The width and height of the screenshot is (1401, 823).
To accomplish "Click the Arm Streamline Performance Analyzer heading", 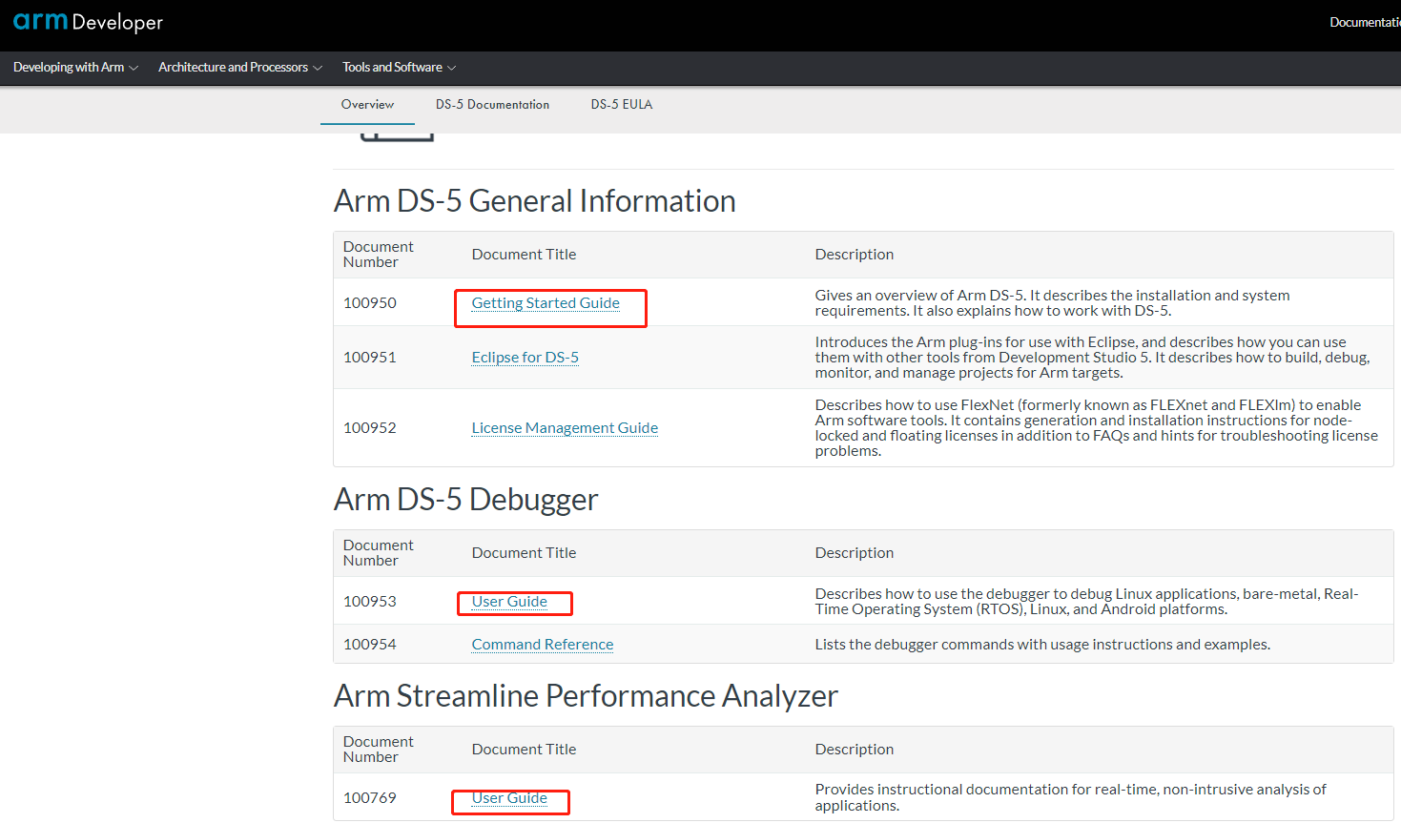I will [x=585, y=696].
